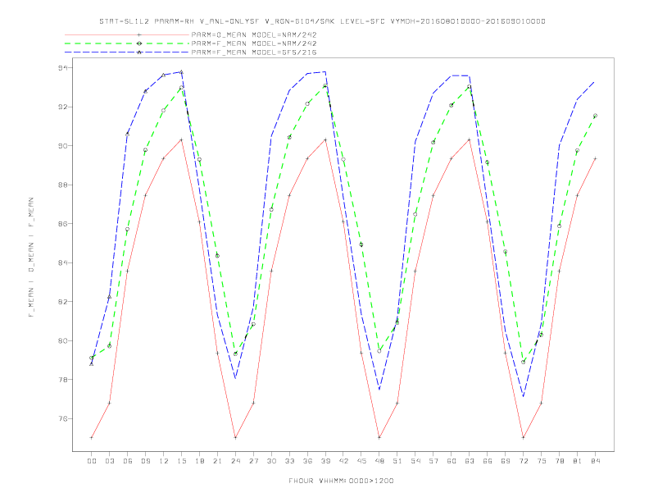Click the x-axis tick label 03

109,461
